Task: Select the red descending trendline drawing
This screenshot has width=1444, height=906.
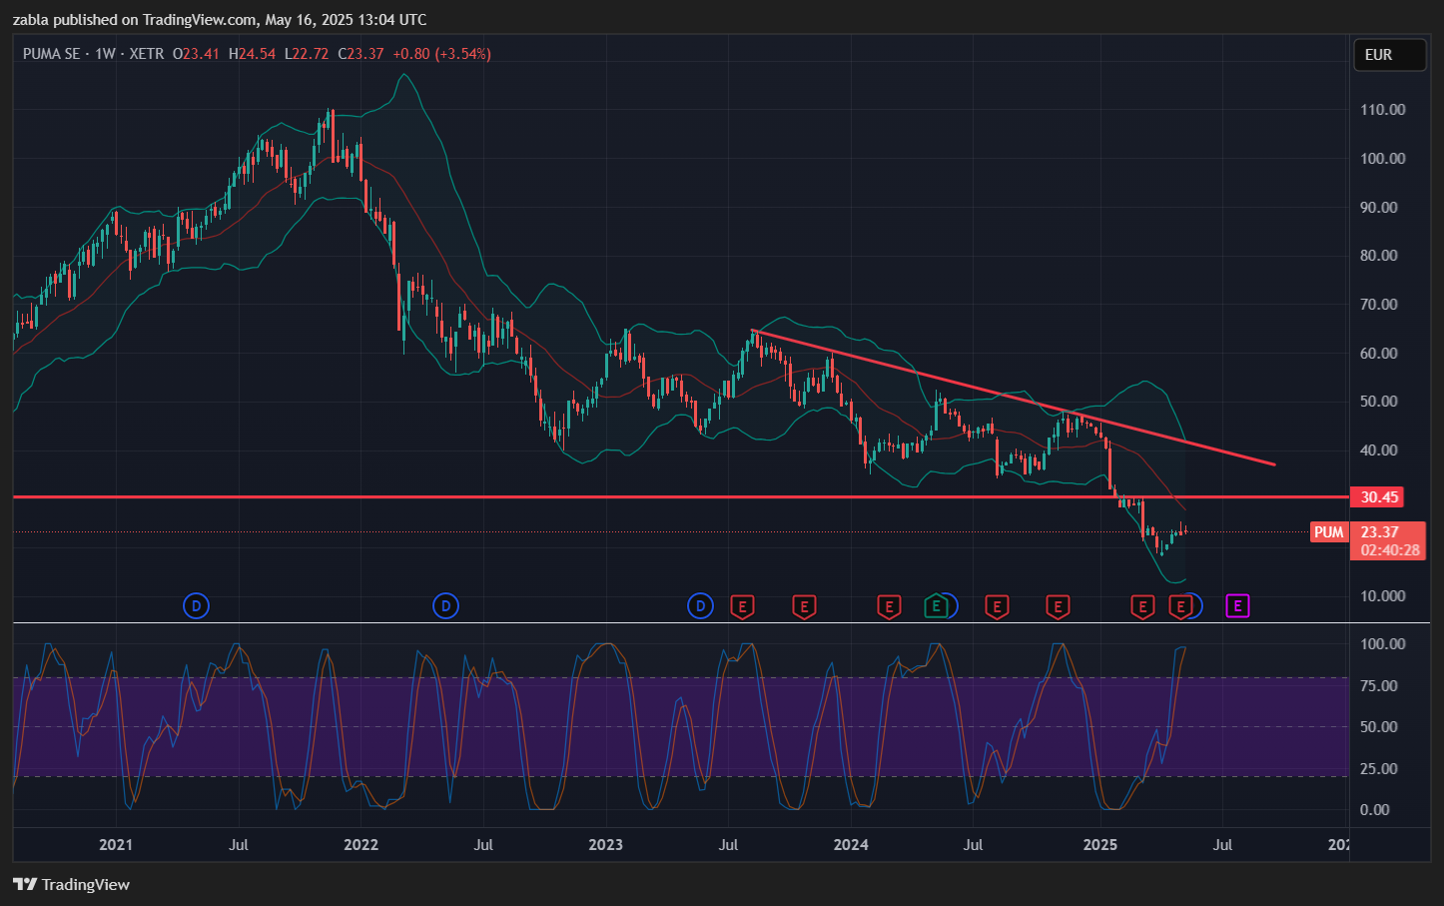Action: point(1014,397)
